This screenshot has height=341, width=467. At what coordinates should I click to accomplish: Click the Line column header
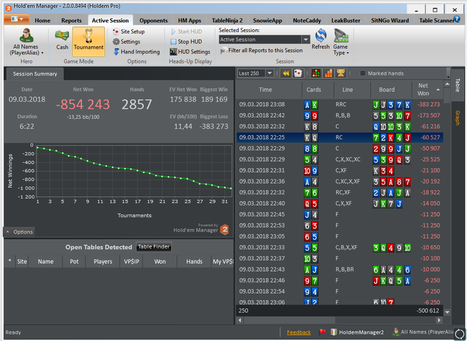[348, 89]
